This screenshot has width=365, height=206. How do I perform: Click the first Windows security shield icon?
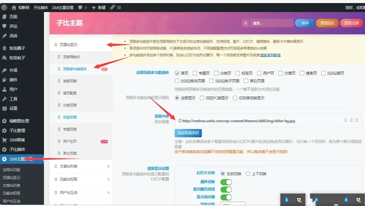click(299, 200)
